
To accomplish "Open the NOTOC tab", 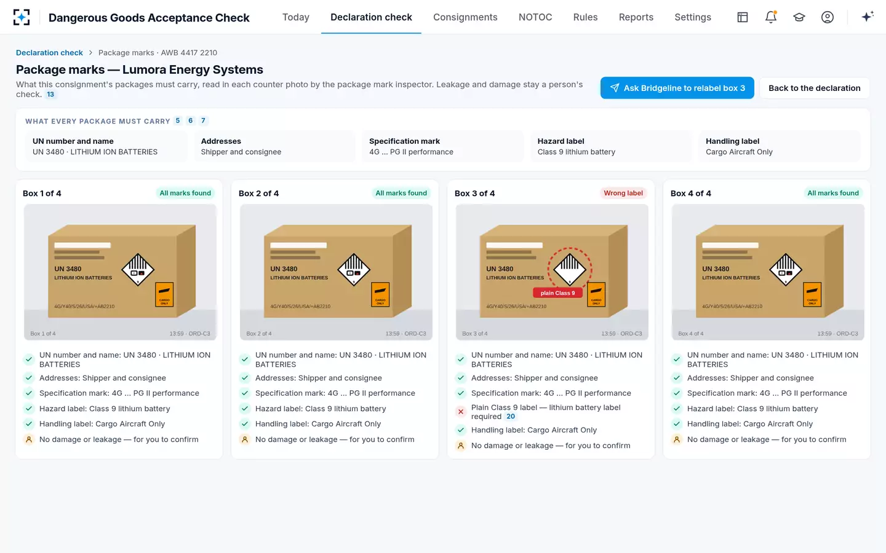I will click(535, 17).
